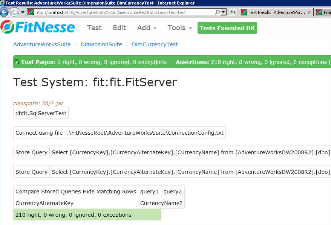331x225 pixels.
Task: Open the DimCurrencyTest breadcrumb link
Action: point(155,44)
